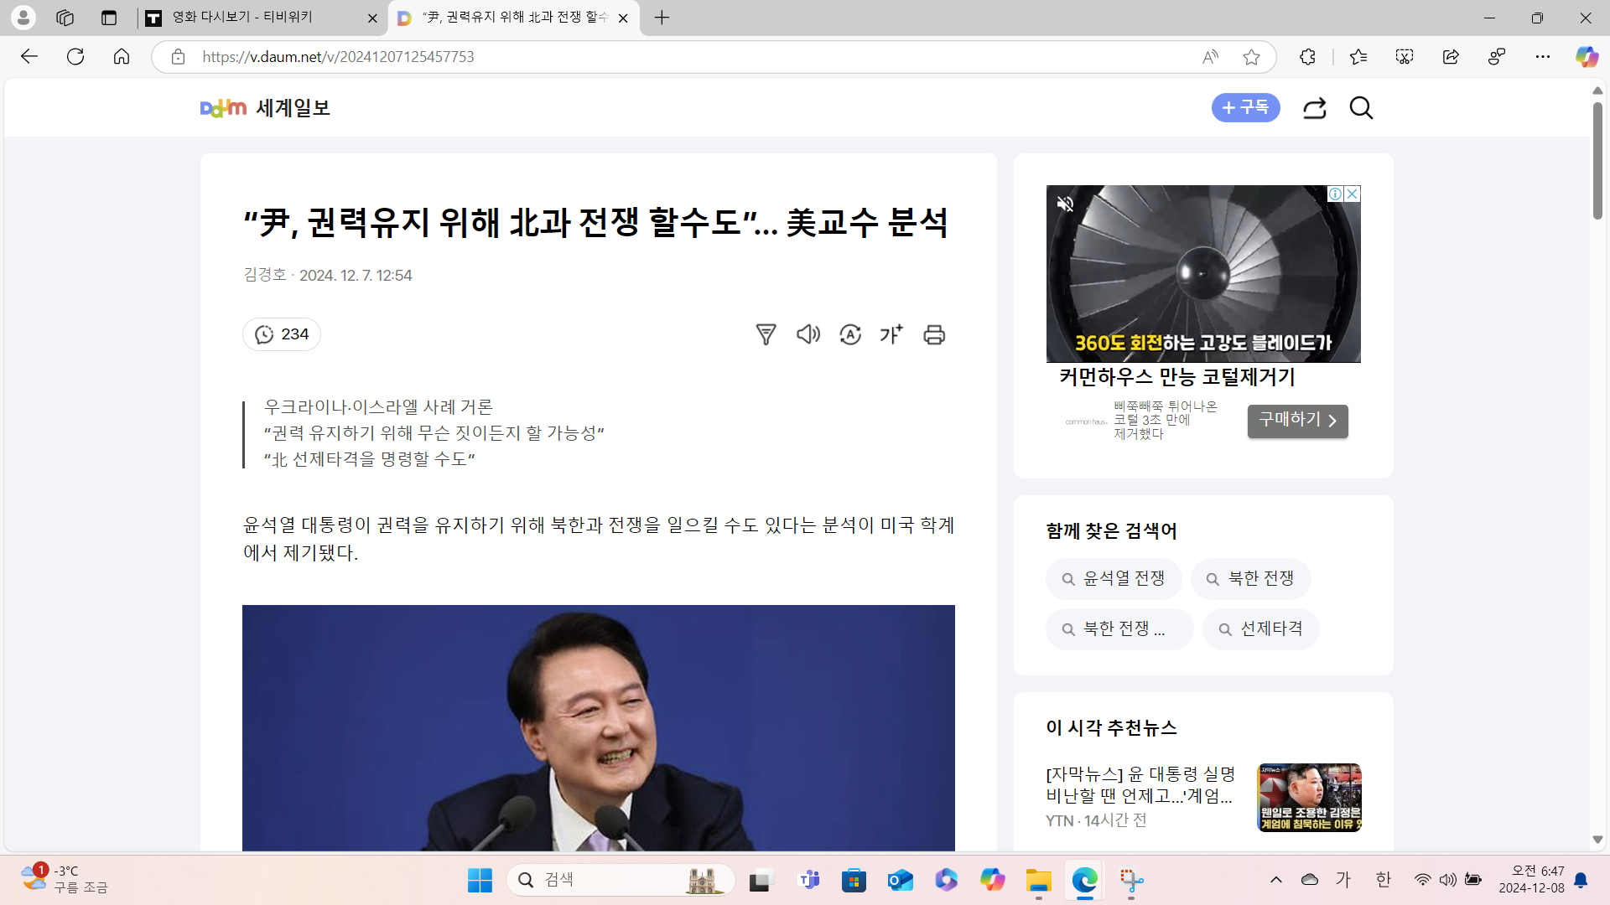1610x905 pixels.
Task: Click the article summary funnel icon
Action: coord(766,335)
